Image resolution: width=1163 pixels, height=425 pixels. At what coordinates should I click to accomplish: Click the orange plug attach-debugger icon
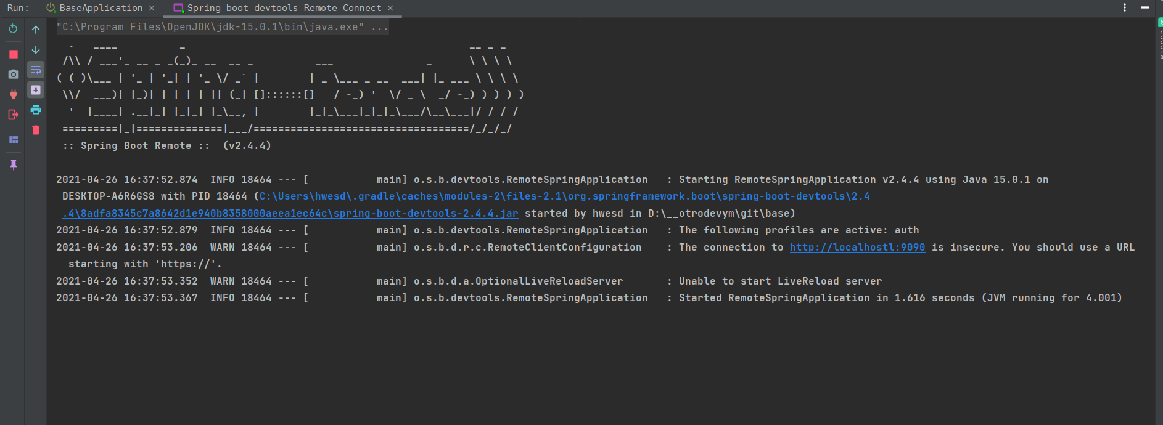click(13, 94)
